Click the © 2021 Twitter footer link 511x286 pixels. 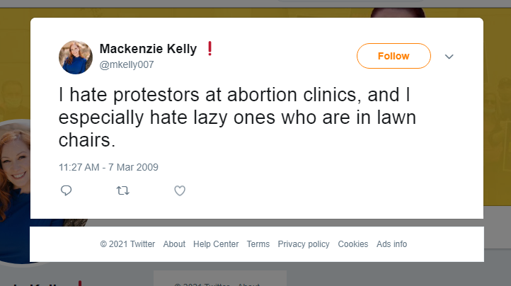tap(127, 244)
